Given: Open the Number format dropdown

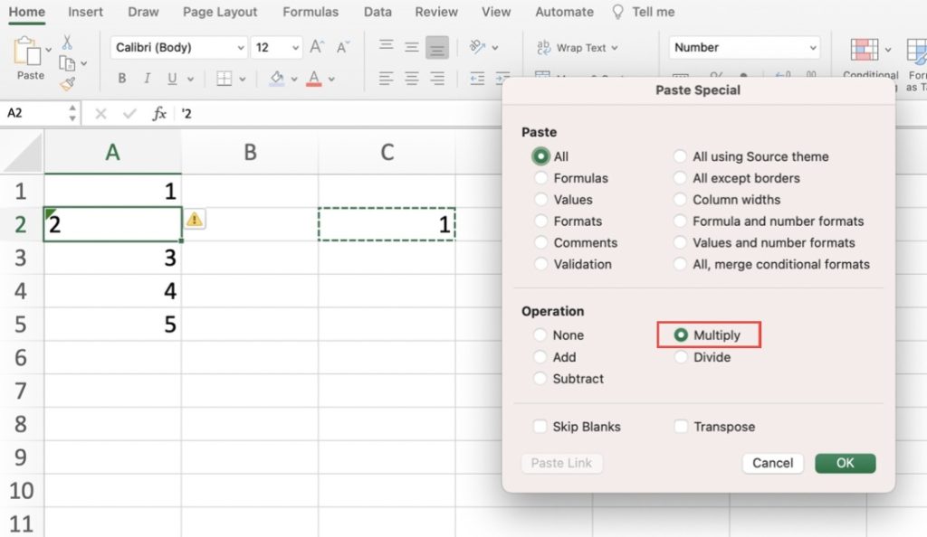Looking at the screenshot, I should pyautogui.click(x=814, y=47).
